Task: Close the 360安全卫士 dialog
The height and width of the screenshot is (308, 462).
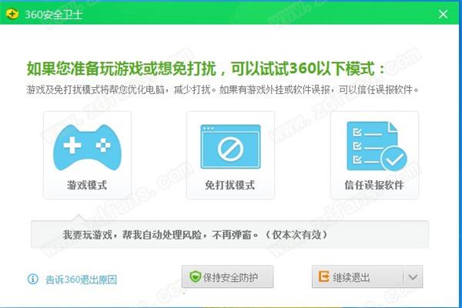Action: 443,14
